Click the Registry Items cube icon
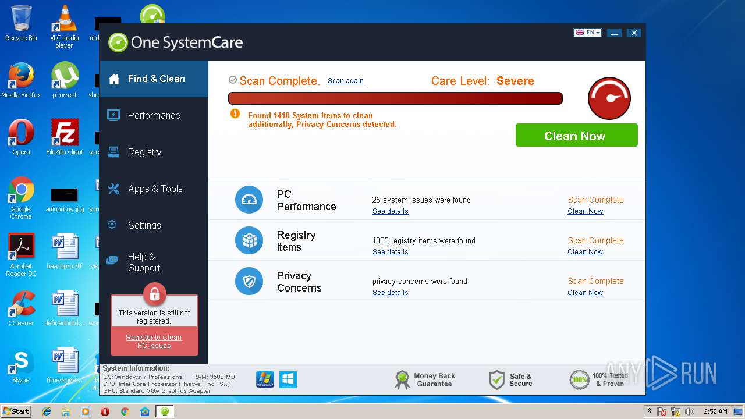 click(249, 240)
